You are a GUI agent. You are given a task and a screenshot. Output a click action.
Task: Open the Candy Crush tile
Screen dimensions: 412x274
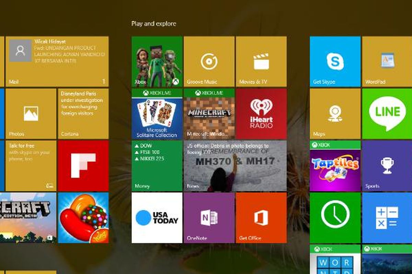[83, 218]
